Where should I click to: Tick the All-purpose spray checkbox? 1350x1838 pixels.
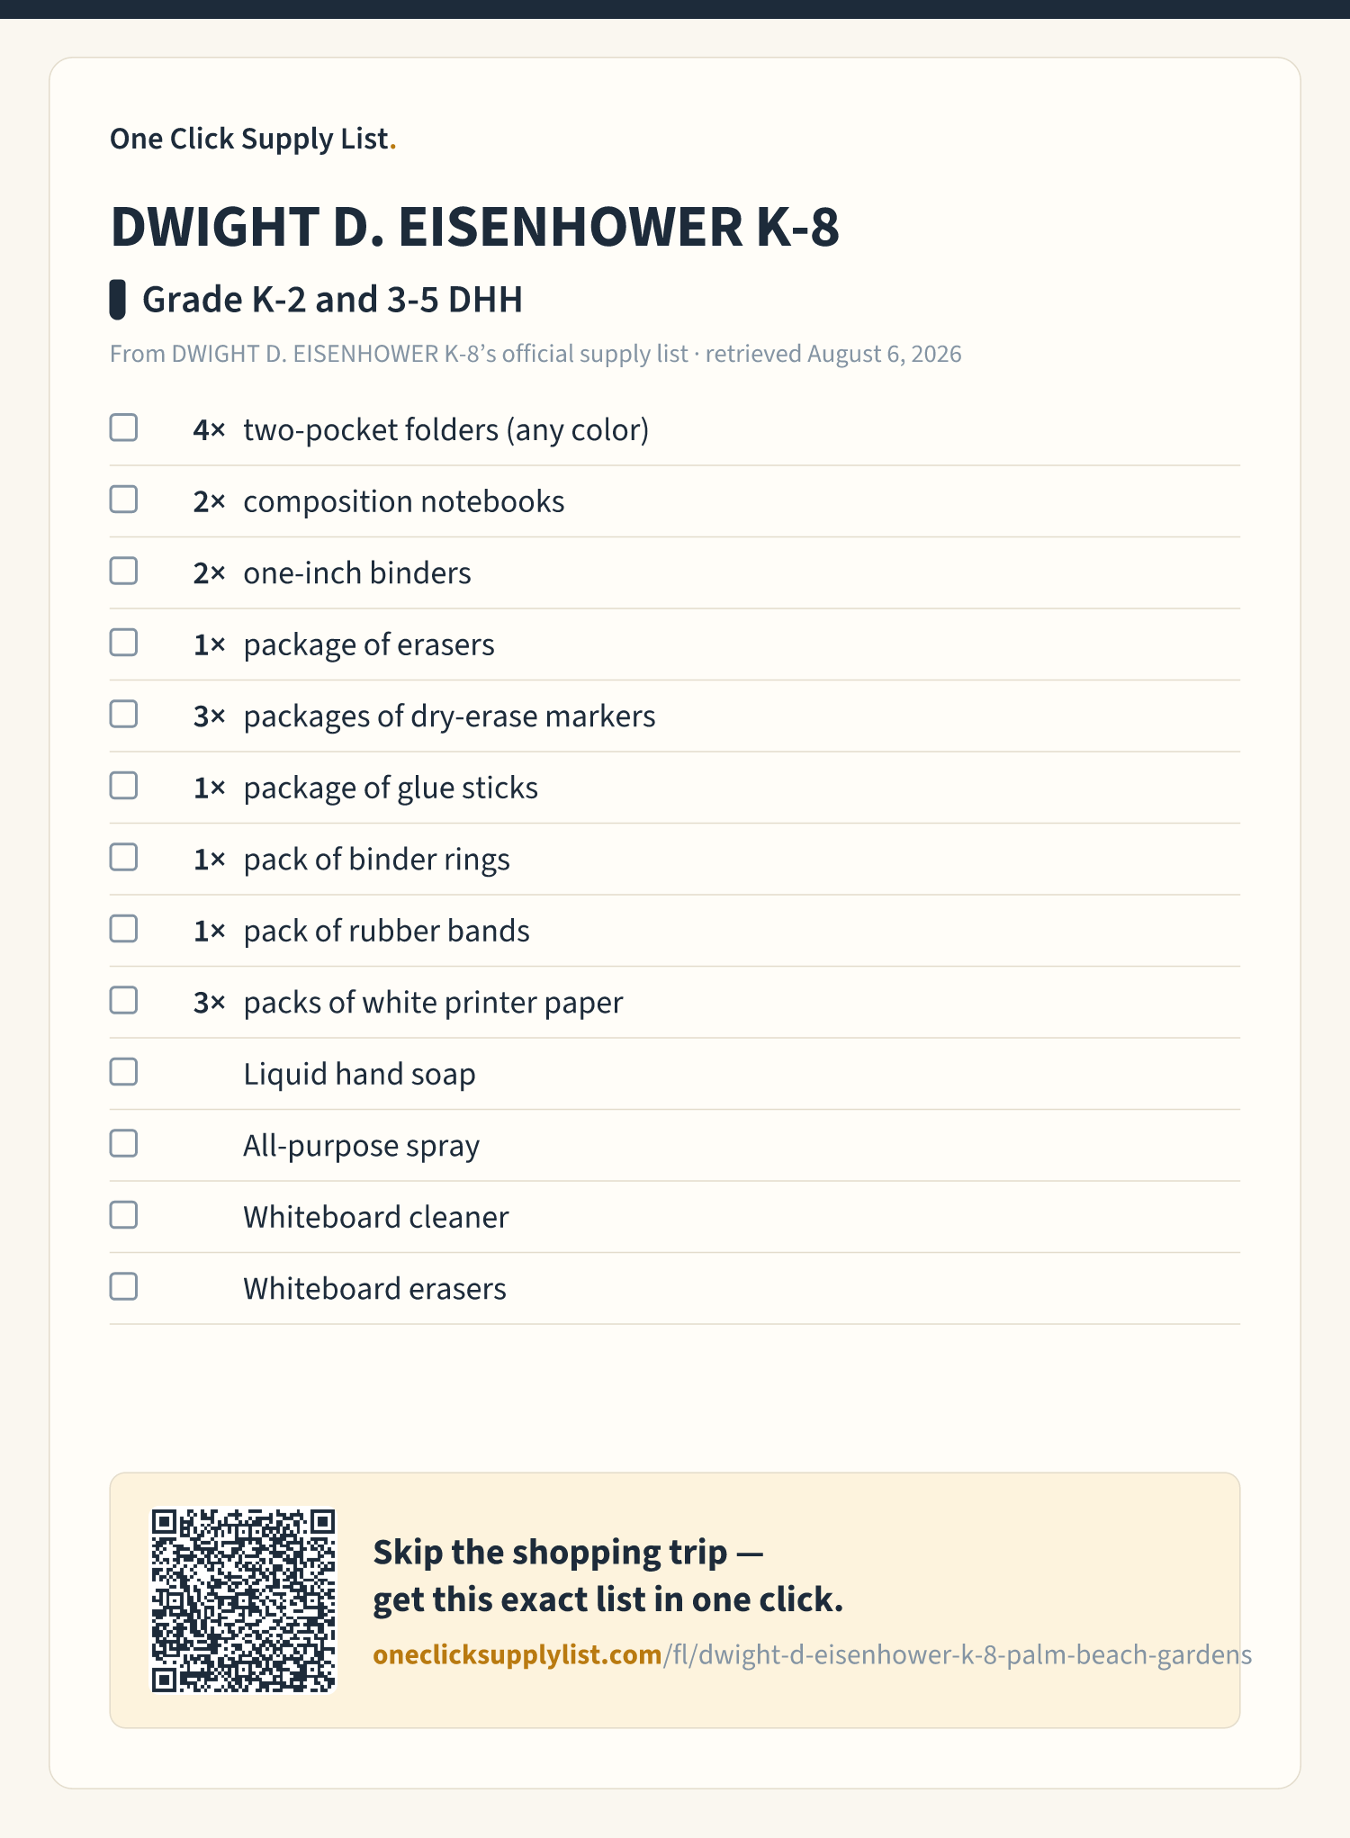(x=123, y=1143)
